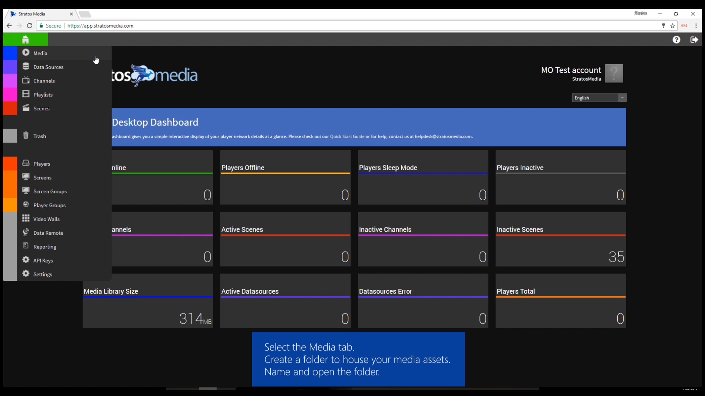Click the red Scenes color swatch
The height and width of the screenshot is (396, 705).
pos(10,108)
